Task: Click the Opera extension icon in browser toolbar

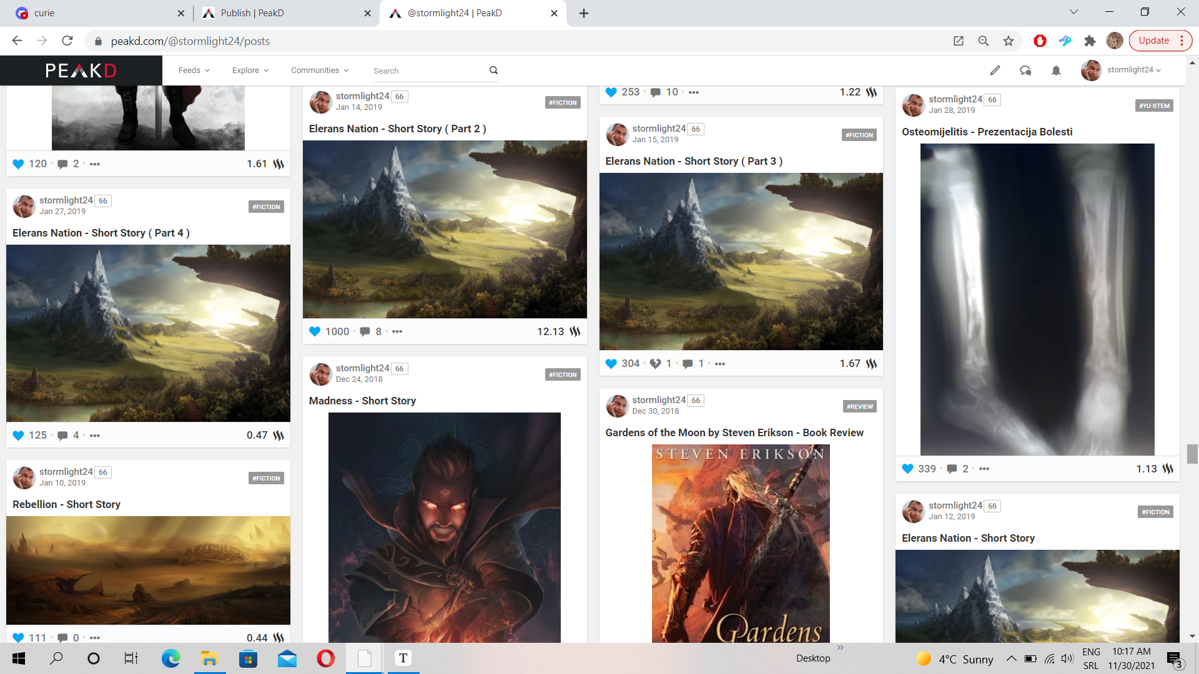Action: tap(1040, 41)
